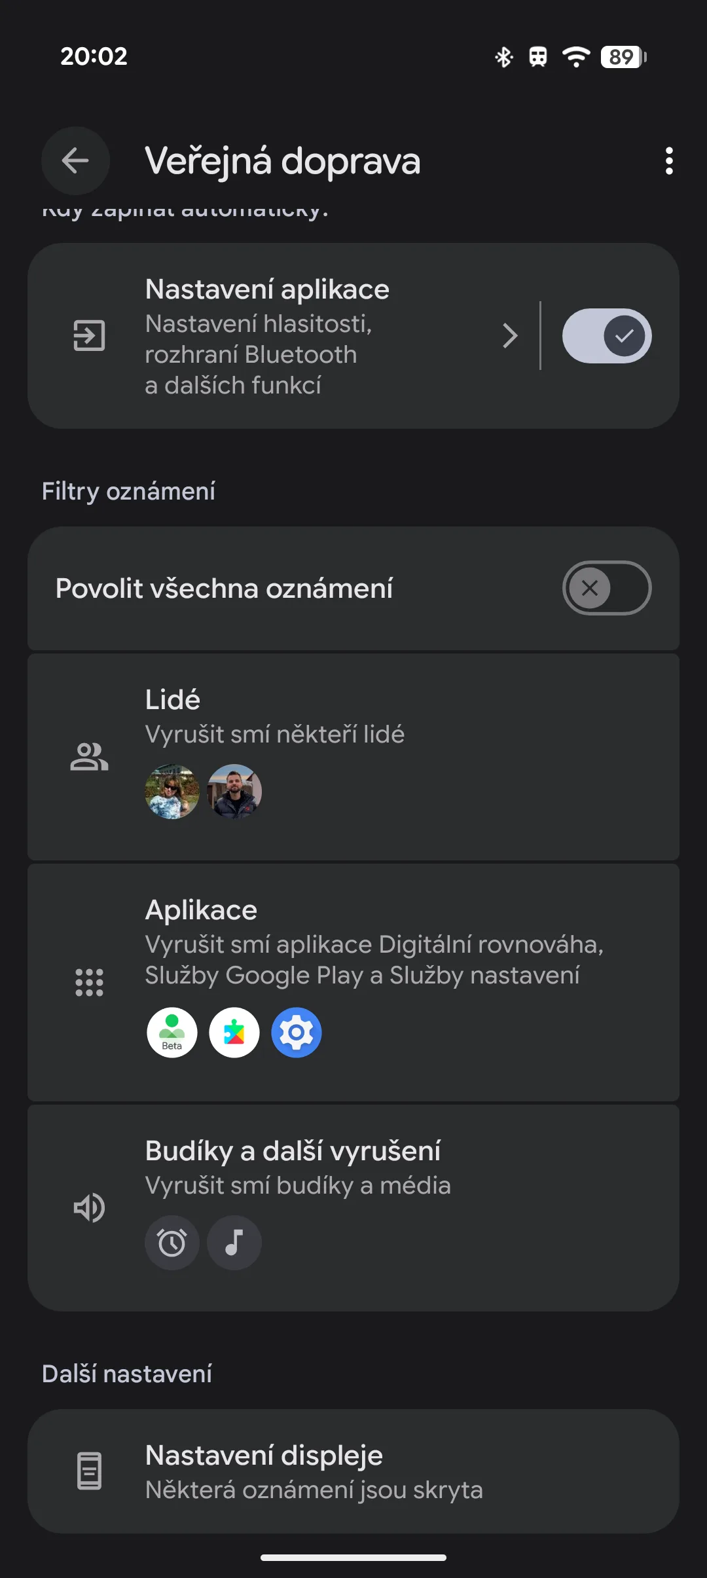Tap the back arrow button

point(75,161)
